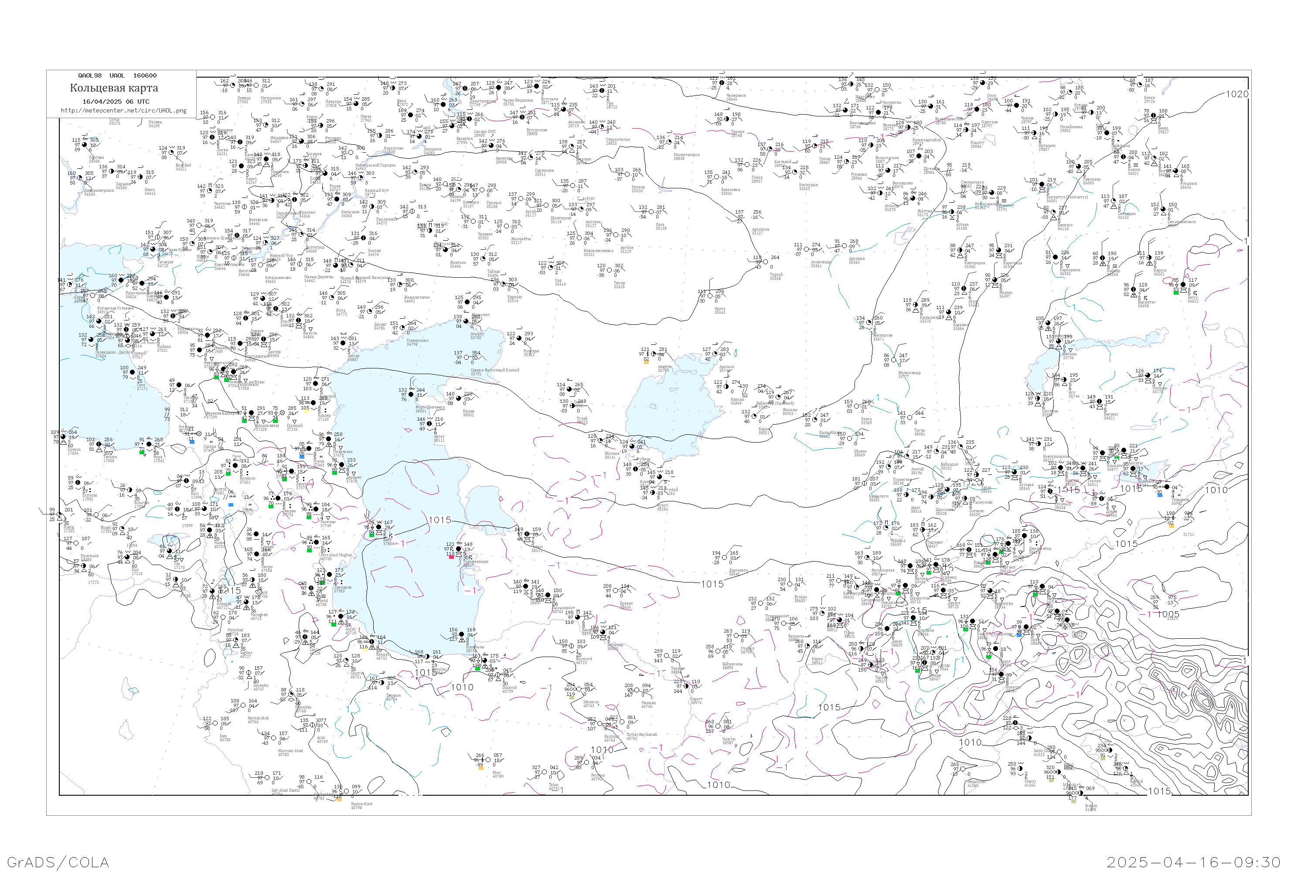Click Turkmenbashi station's black cloud-cover circle
Screen dimensions: 1308x872
pyautogui.click(x=459, y=549)
